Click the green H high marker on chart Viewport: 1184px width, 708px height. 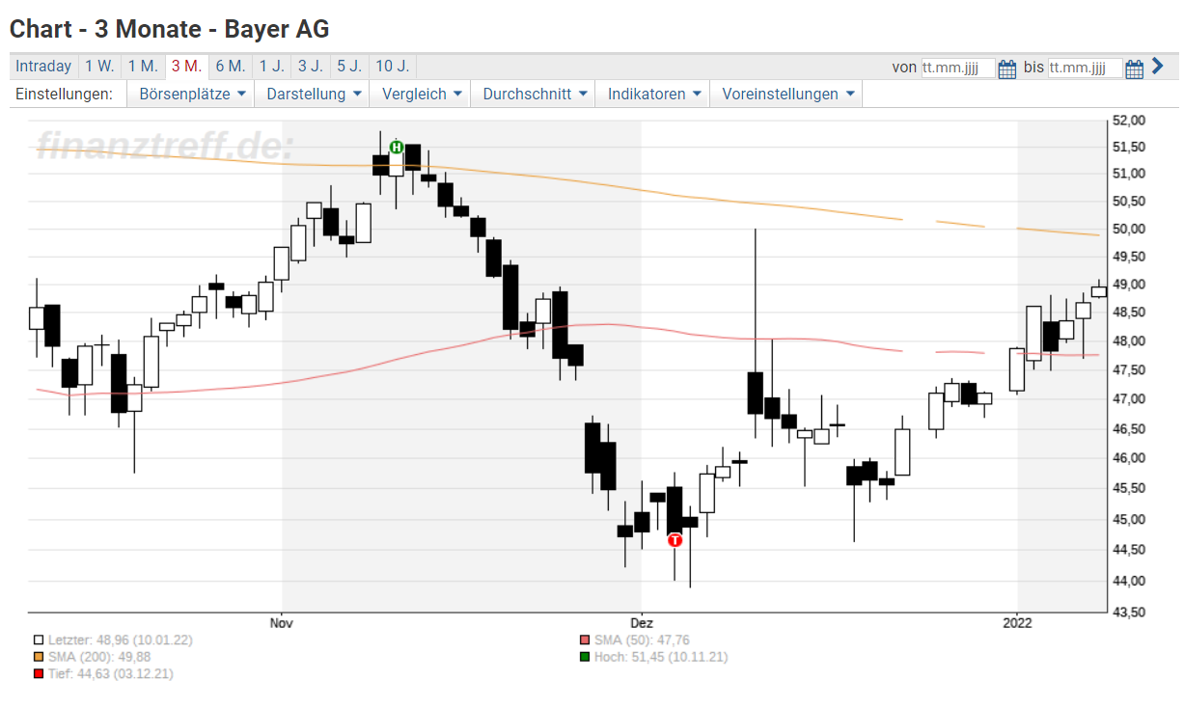click(396, 147)
